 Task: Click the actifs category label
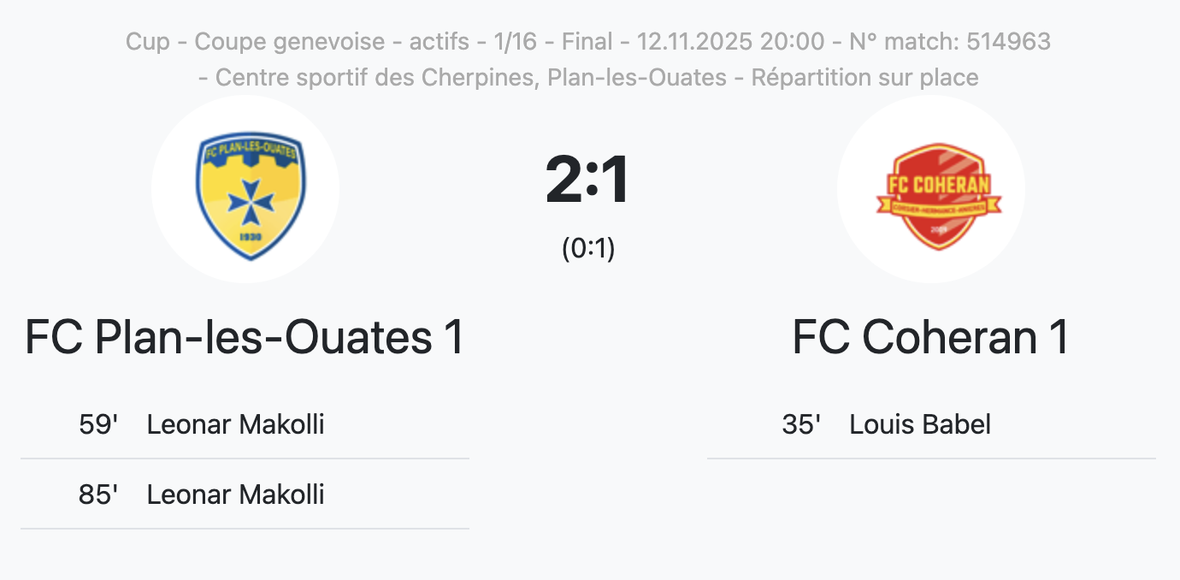pos(441,41)
